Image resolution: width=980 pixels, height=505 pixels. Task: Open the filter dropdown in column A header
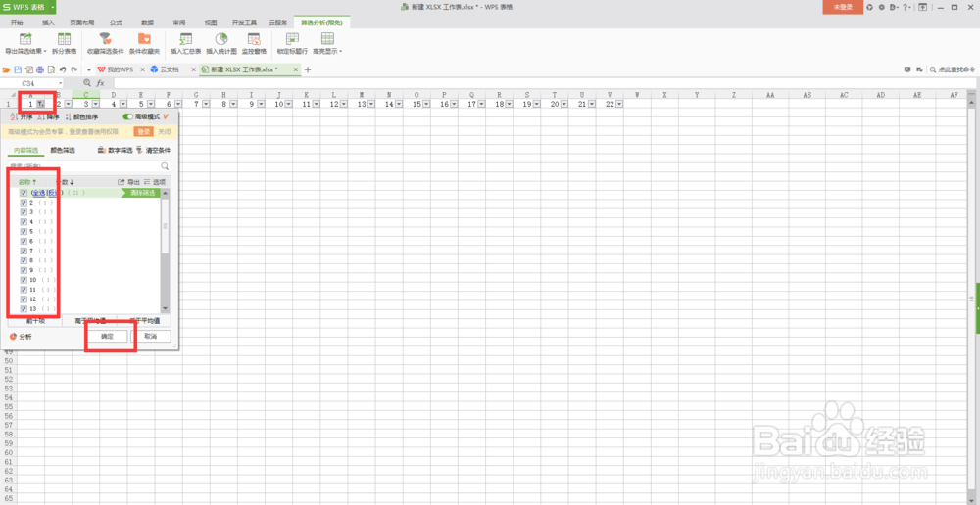40,105
